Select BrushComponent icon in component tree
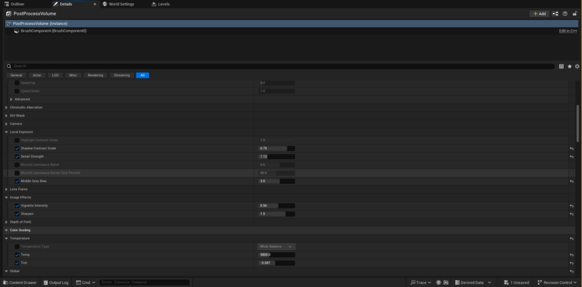Viewport: 582px width, 287px height. click(16, 31)
